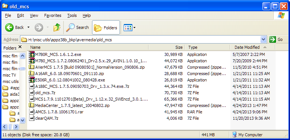Toggle the Folders pane button
The height and width of the screenshot is (140, 290).
106,28
